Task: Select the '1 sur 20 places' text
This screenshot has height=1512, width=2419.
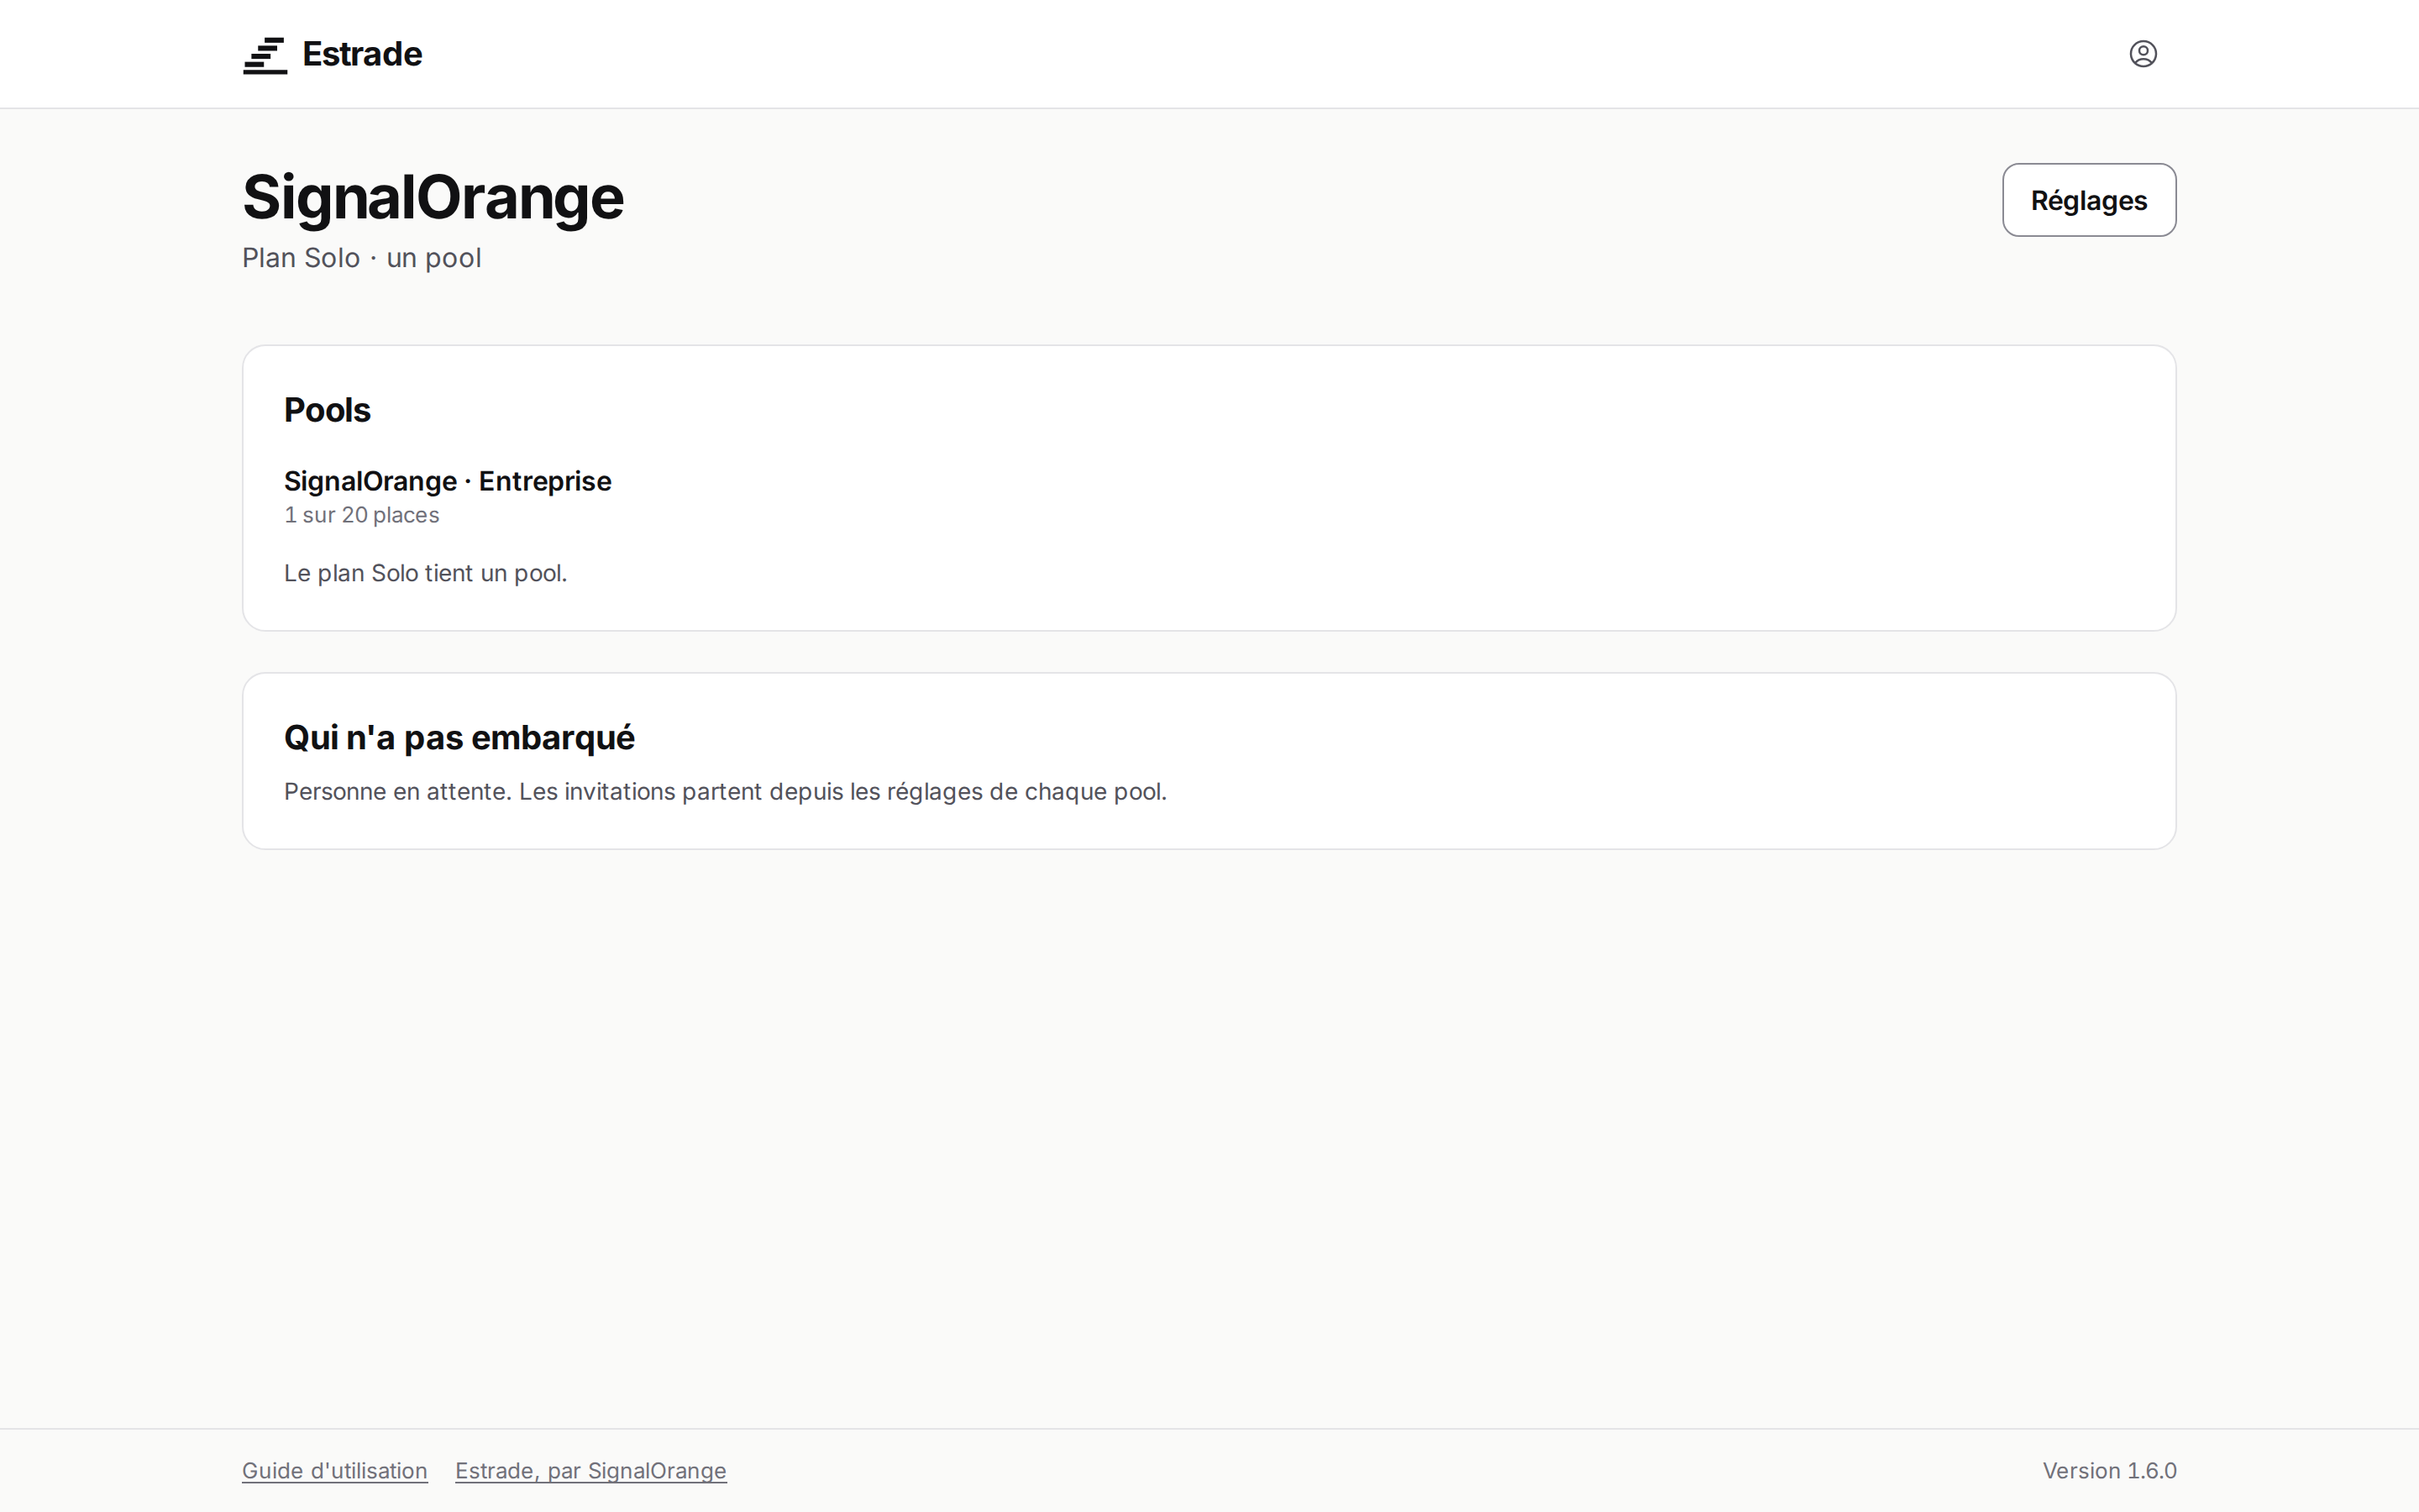Action: 362,515
